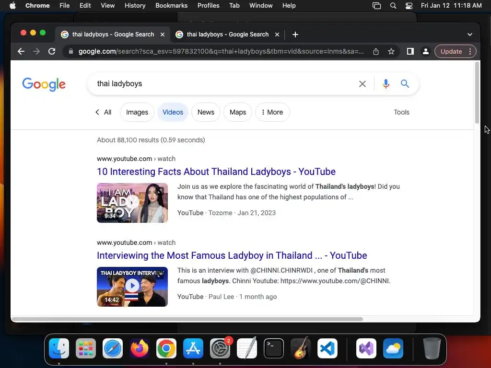Open the Bookmarks menu
The width and height of the screenshot is (491, 368).
tap(171, 6)
